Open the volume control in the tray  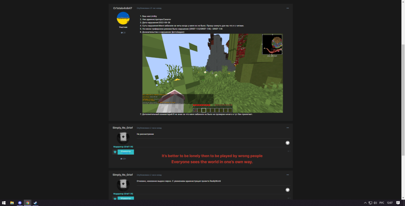click(x=375, y=203)
